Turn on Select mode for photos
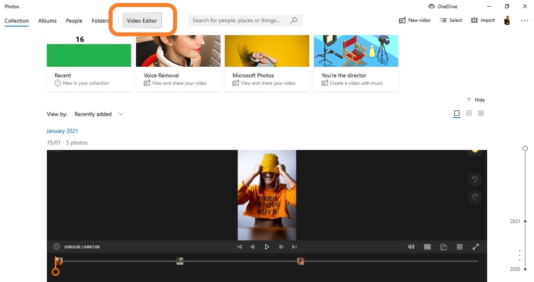The width and height of the screenshot is (534, 282). [x=451, y=20]
